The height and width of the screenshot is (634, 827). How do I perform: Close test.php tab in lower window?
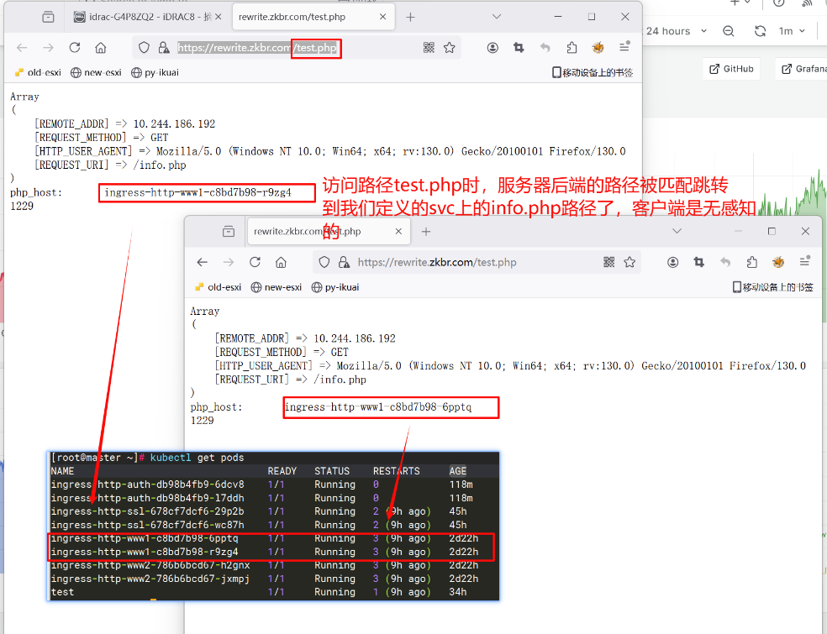(398, 232)
